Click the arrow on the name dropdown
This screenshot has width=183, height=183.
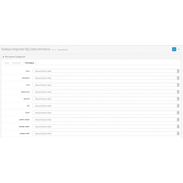coord(178,71)
